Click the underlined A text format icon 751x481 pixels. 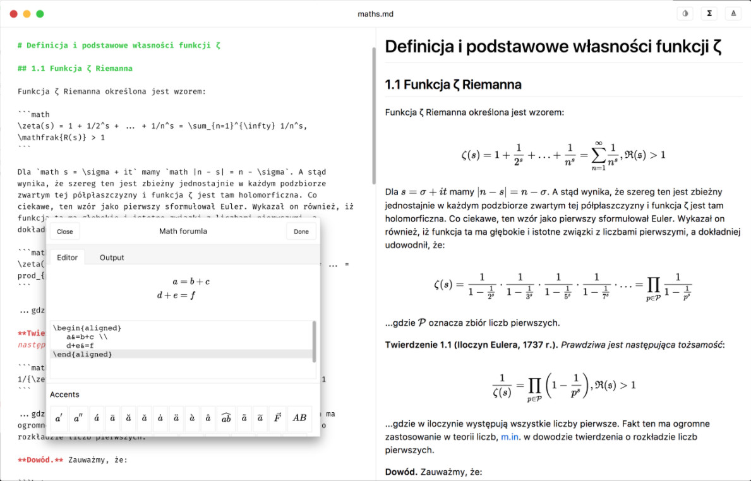[x=733, y=13]
